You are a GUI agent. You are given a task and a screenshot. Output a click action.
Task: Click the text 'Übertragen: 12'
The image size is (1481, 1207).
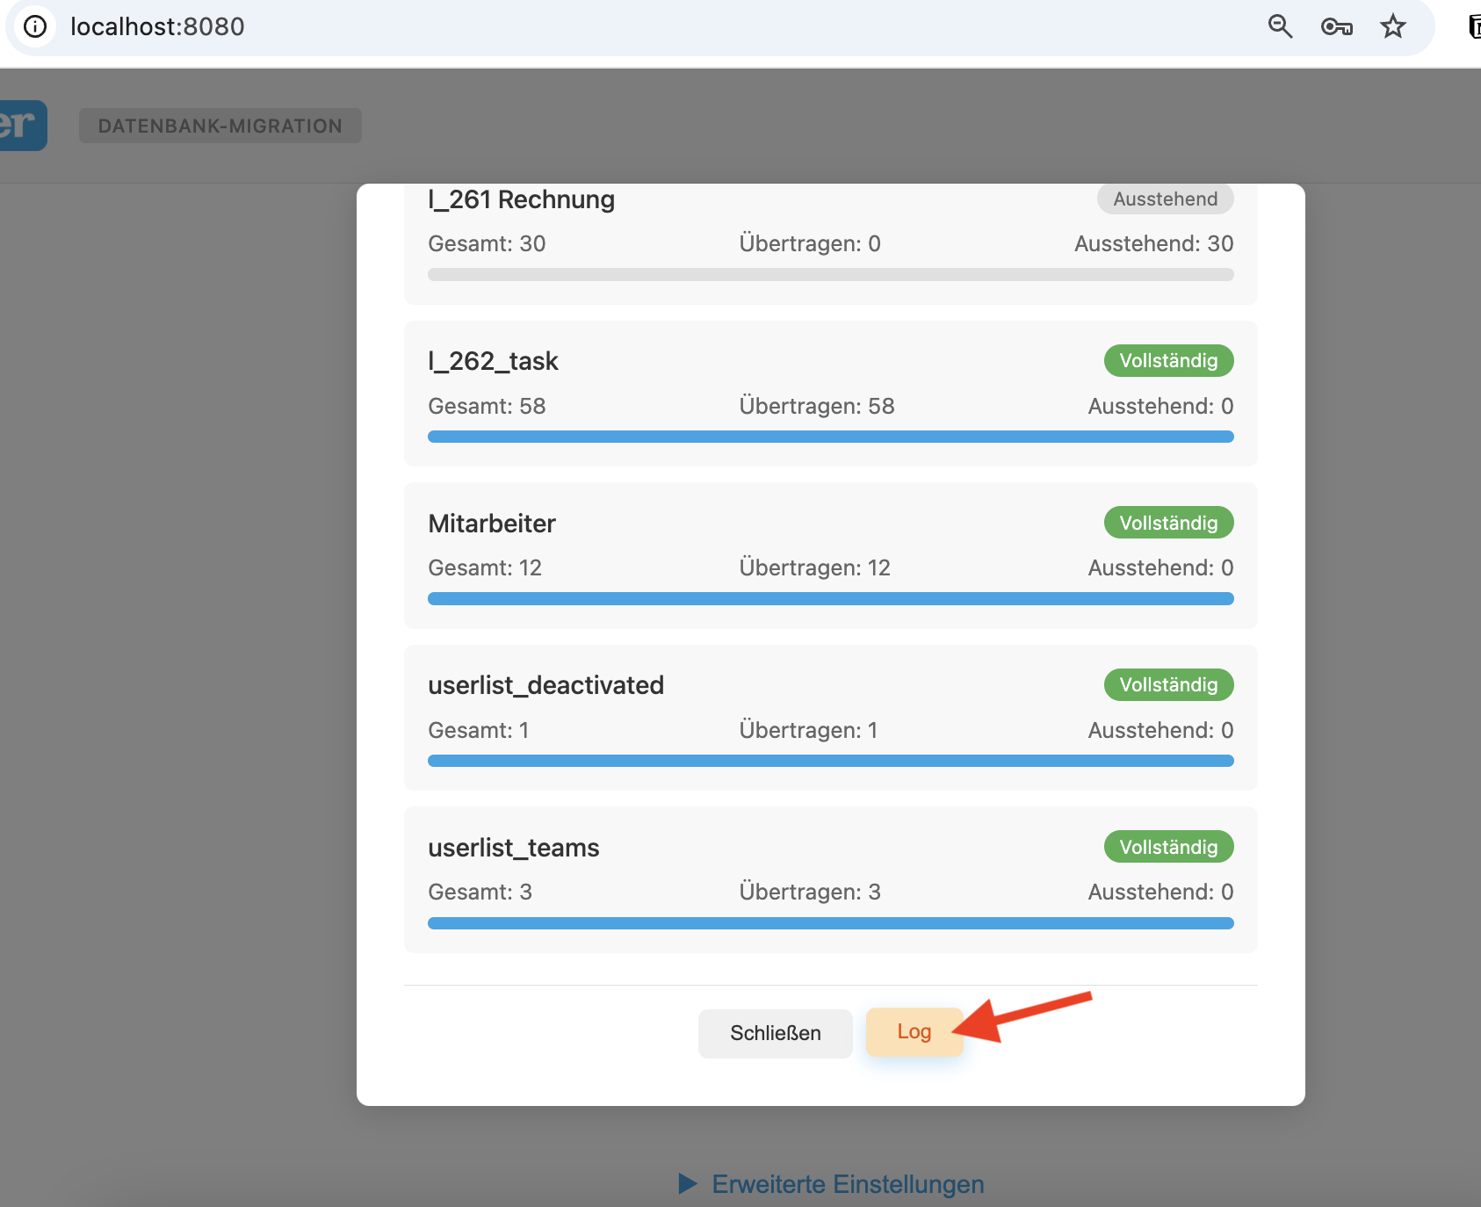(x=815, y=567)
